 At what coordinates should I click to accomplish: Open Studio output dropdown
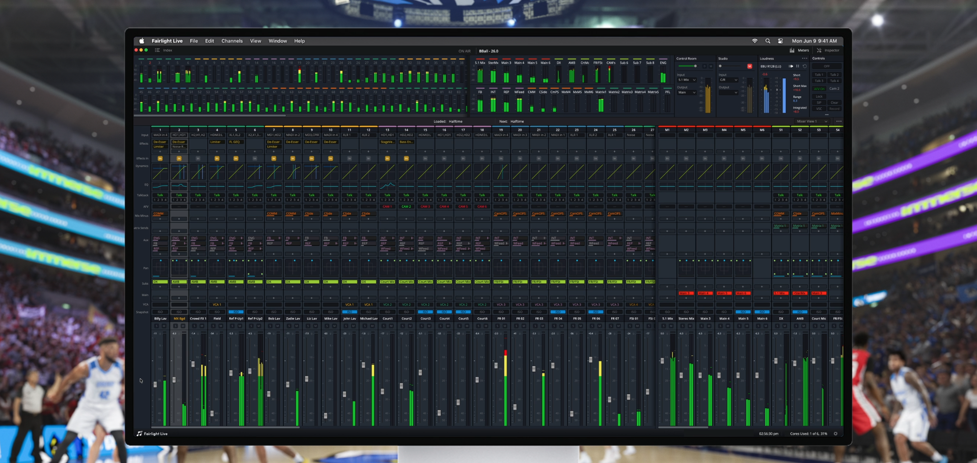pyautogui.click(x=729, y=92)
